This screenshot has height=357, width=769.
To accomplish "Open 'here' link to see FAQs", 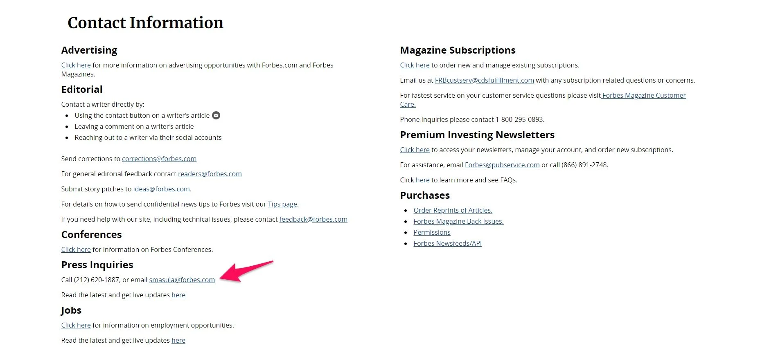I will pyautogui.click(x=423, y=180).
